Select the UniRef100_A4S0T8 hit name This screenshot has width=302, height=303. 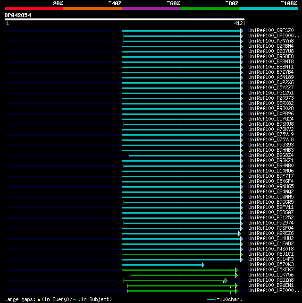[x=271, y=249]
